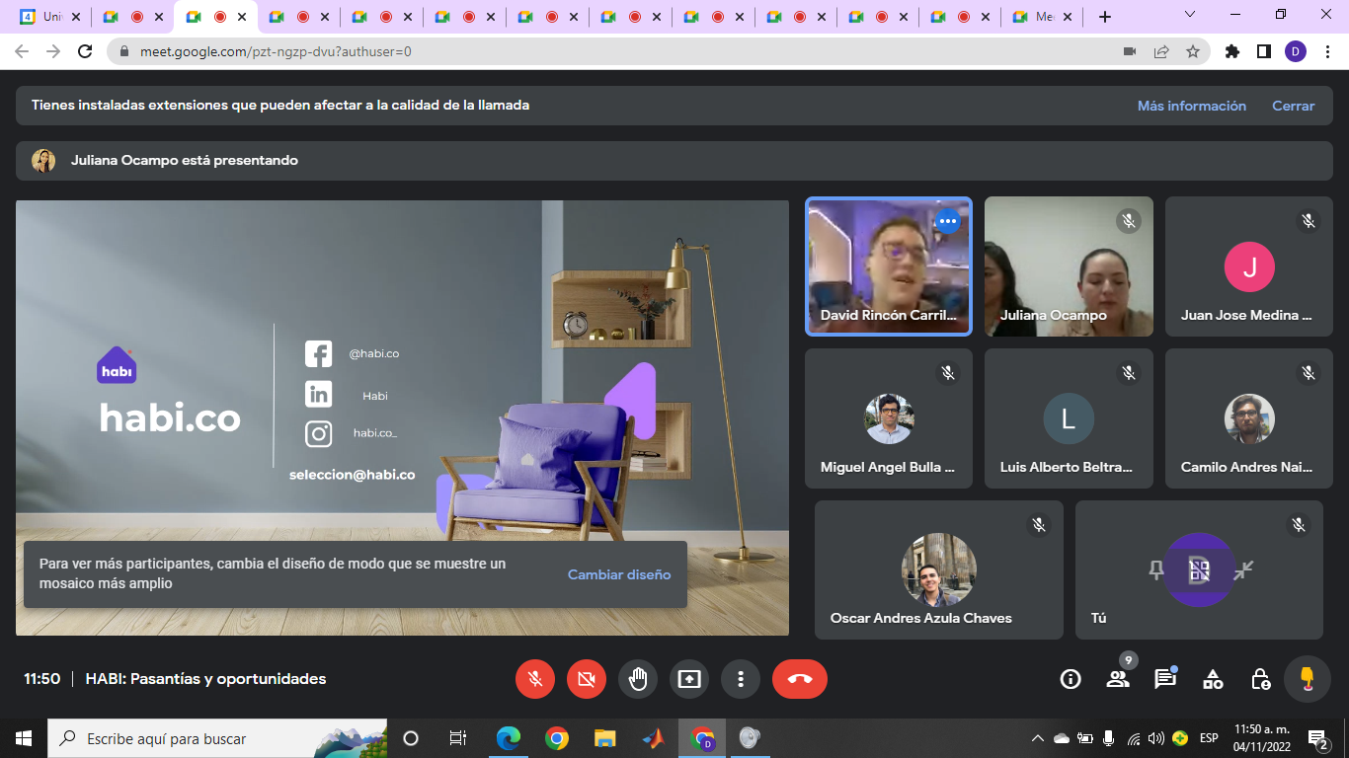Open the Activities panel
The height and width of the screenshot is (758, 1349).
(1213, 679)
